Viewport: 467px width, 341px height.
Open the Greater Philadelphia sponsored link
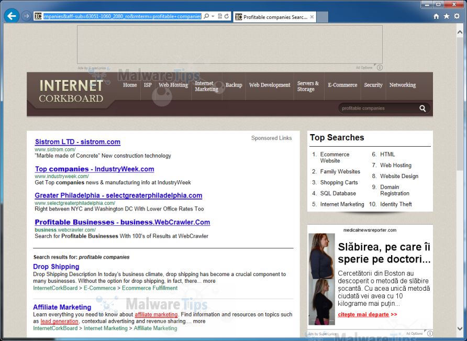click(x=118, y=195)
